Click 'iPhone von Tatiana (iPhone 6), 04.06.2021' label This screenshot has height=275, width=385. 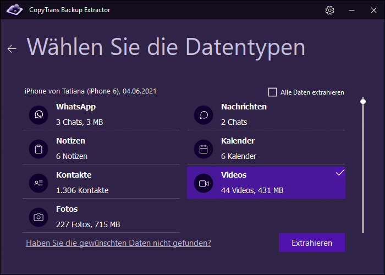(90, 91)
